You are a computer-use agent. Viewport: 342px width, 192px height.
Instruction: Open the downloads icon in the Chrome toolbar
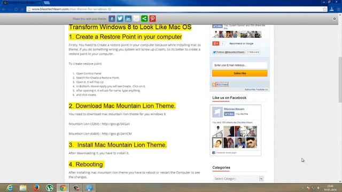pos(332,9)
